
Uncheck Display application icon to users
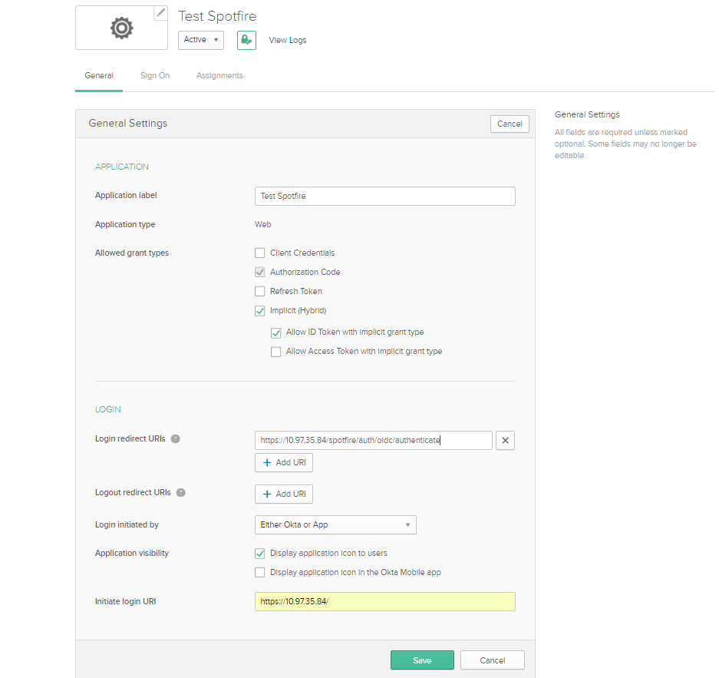coord(260,553)
